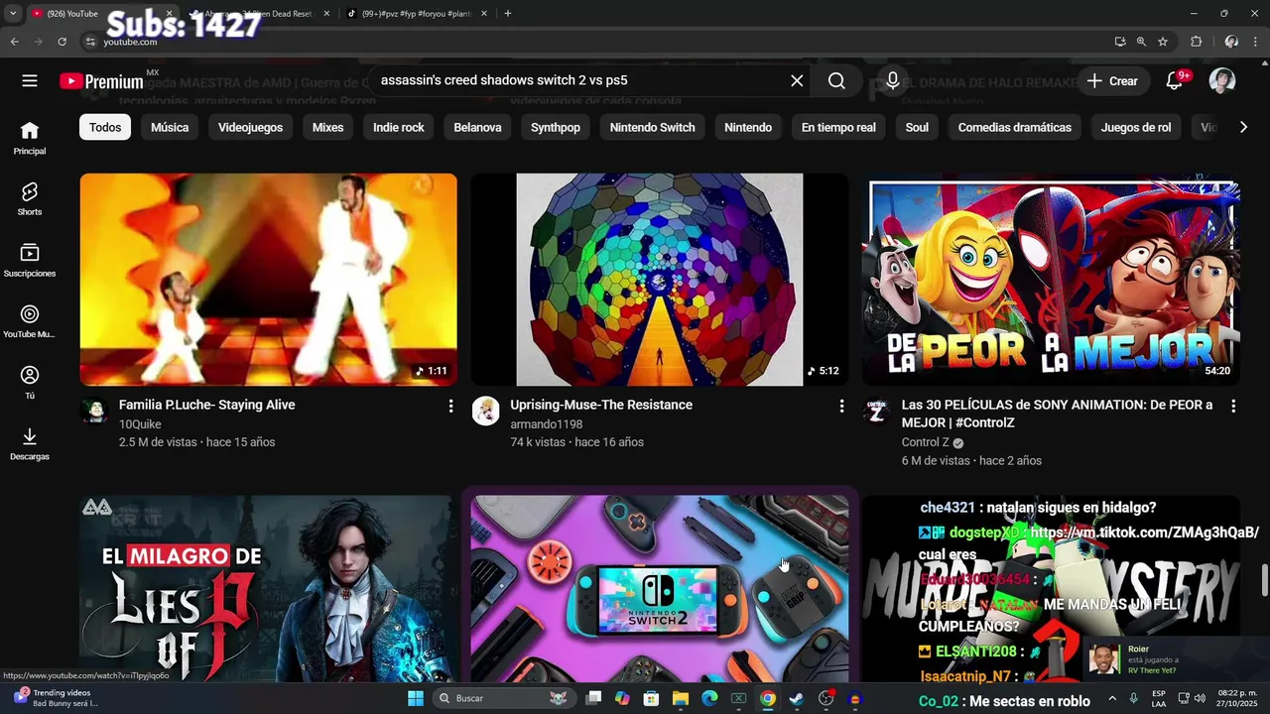Image resolution: width=1270 pixels, height=714 pixels.
Task: Click the taskbar Buscar search box
Action: click(x=506, y=698)
